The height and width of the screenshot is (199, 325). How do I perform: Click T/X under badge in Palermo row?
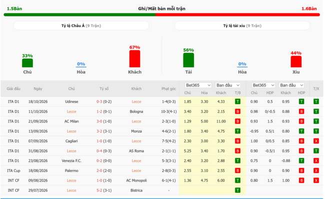coord(316,170)
